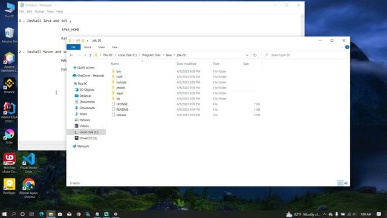Sort files by the Type column
This screenshot has height=218, width=387.
click(216, 64)
